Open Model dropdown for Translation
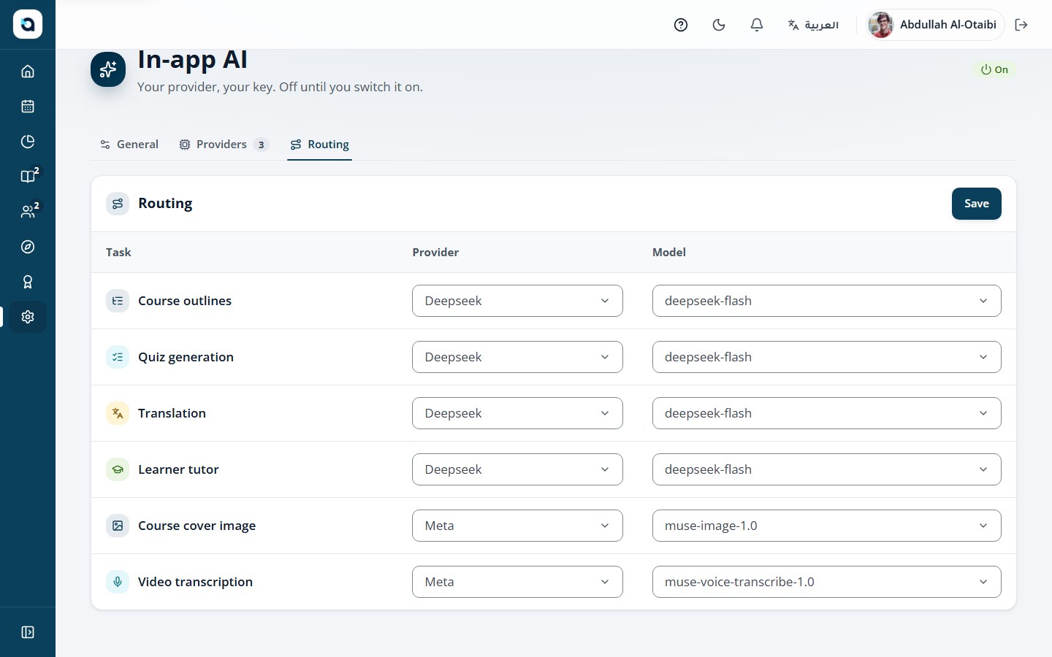Viewport: 1052px width, 657px height. click(826, 413)
